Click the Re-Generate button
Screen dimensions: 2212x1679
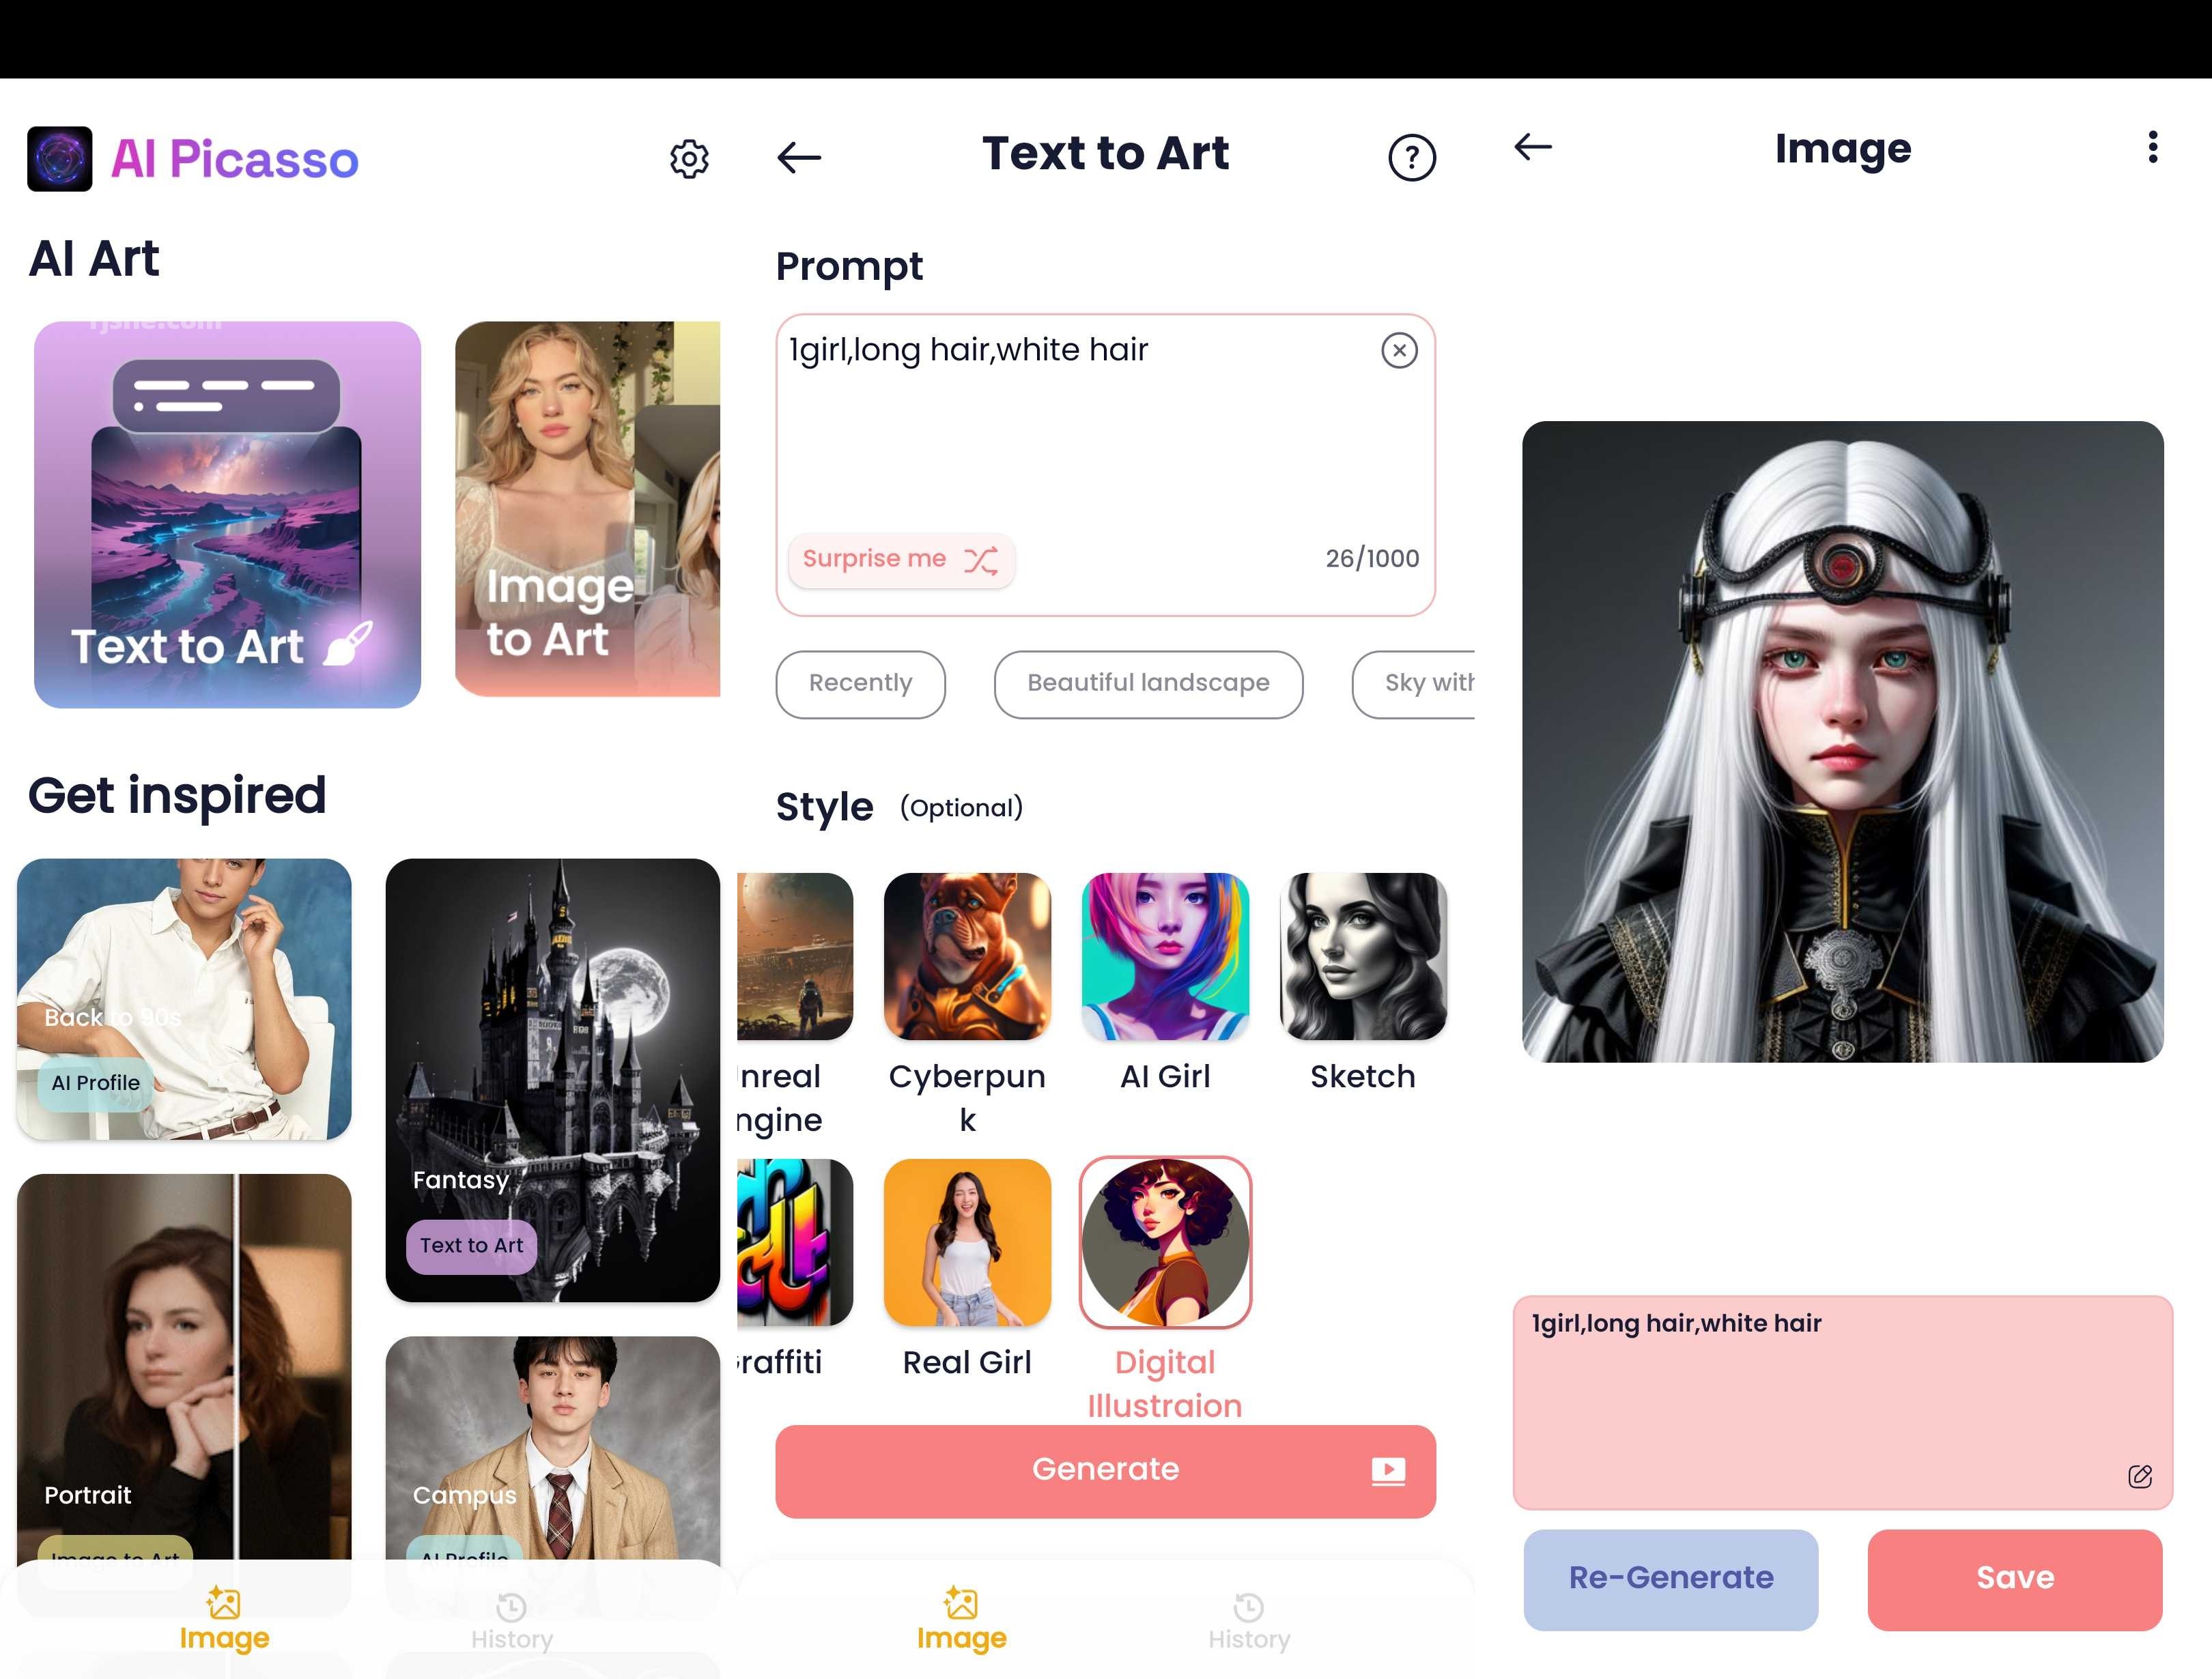pyautogui.click(x=1669, y=1577)
